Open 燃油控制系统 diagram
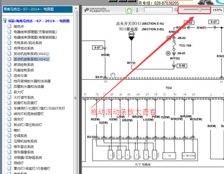224x174 pixels. [24, 65]
